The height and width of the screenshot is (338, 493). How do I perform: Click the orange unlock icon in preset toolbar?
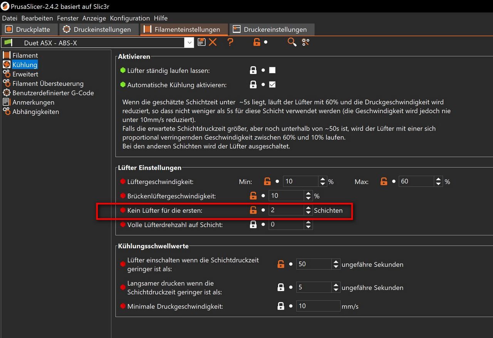click(x=257, y=42)
